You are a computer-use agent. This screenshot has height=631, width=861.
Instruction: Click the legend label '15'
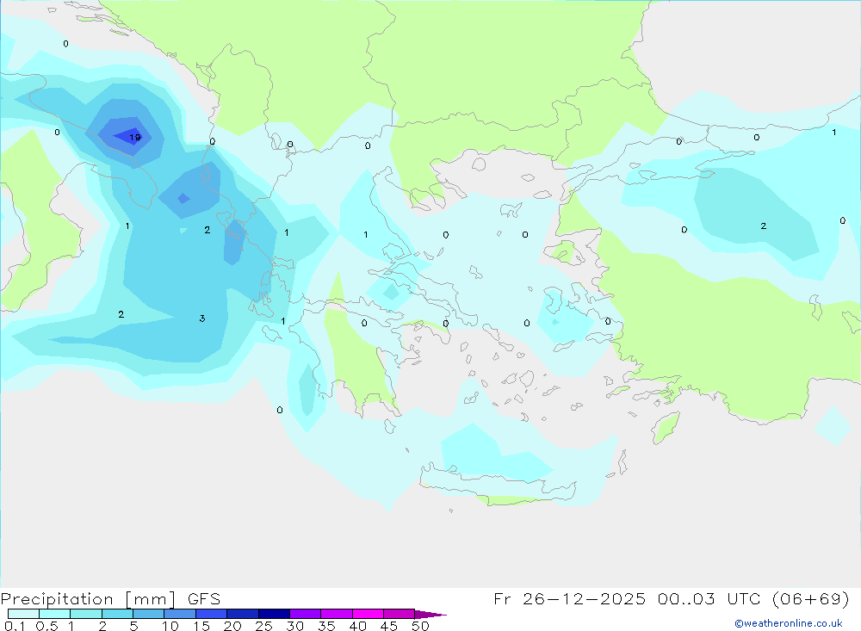click(201, 626)
